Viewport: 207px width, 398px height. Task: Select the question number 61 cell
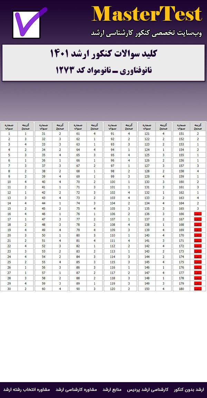[x=78, y=134]
